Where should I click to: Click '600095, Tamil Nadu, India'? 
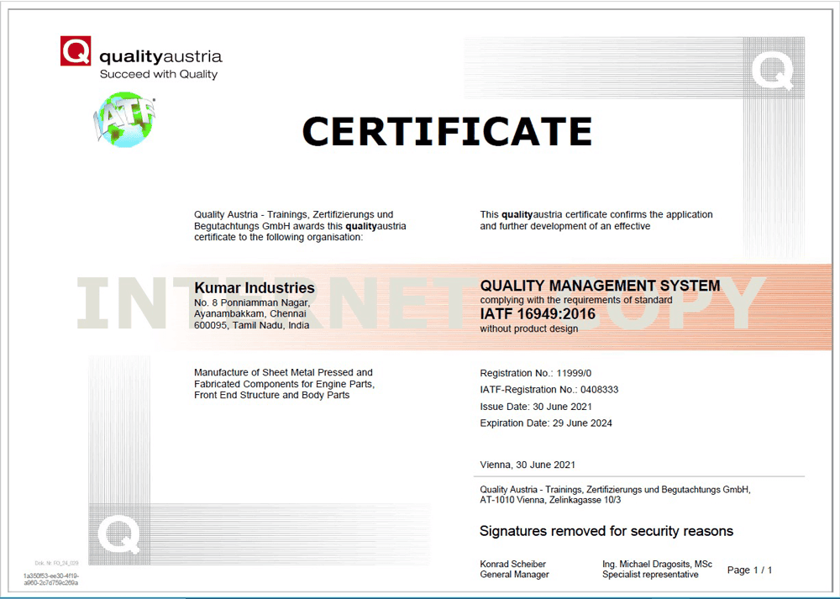tap(252, 325)
